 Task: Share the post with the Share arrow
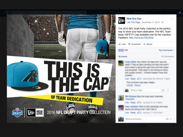(148, 44)
